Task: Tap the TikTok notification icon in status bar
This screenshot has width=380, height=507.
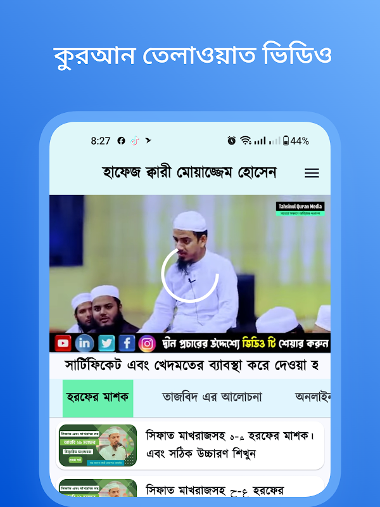Action: [x=135, y=141]
